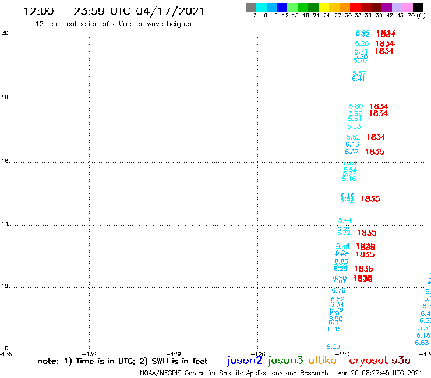This screenshot has height=378, width=431.
Task: Select the 'Apr 20 08:27:45 UTC 2021' timestamp
Action: 380,373
